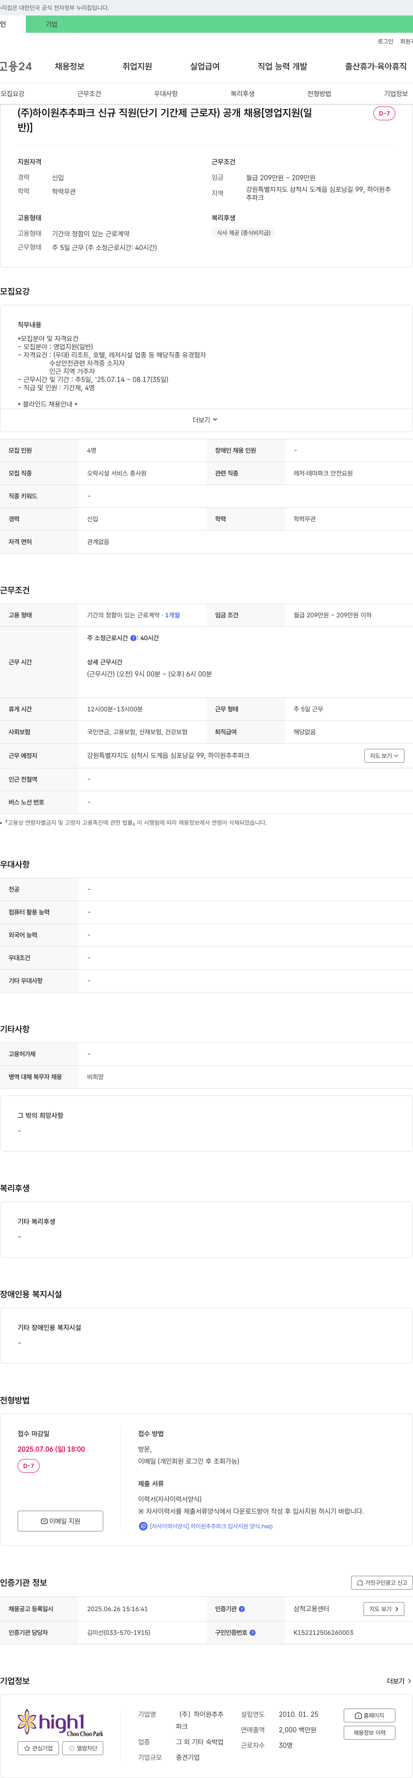Report via 거짓구인광고 신고 button
413x1778 pixels.
tap(382, 1583)
